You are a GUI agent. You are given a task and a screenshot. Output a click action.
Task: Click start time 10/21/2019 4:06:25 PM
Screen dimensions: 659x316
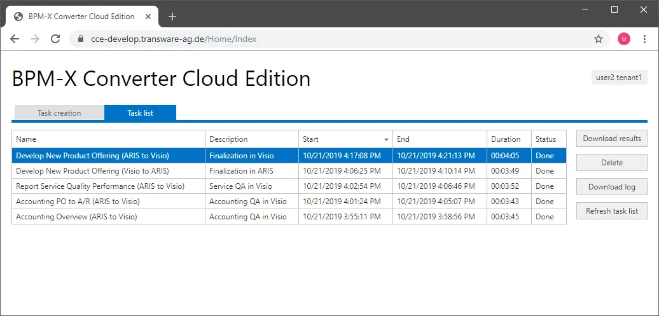point(345,171)
